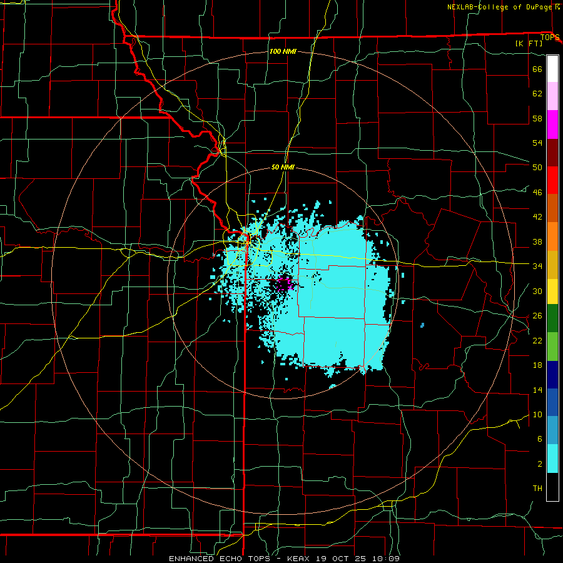
Task: Click the legend value 18
Action: pyautogui.click(x=537, y=365)
